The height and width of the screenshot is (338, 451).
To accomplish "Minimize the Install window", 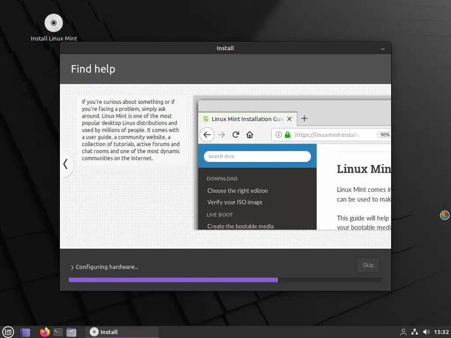I will tap(383, 48).
